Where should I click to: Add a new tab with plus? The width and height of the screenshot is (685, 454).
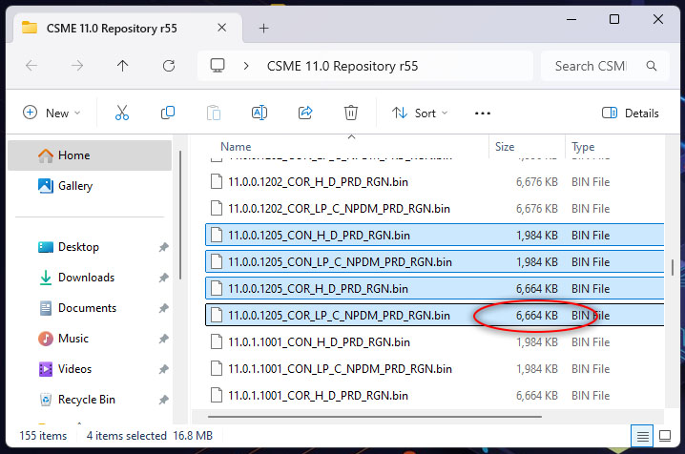tap(264, 29)
